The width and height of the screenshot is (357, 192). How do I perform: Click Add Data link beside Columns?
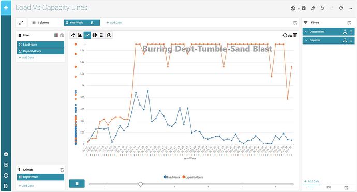coord(114,23)
